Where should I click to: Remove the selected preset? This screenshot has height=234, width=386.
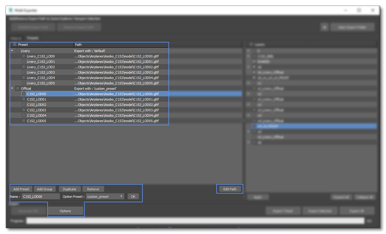[93, 189]
